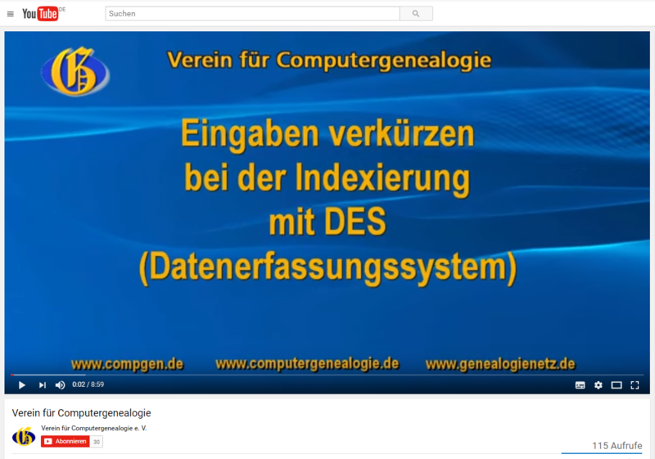Skip to the next video
This screenshot has height=459, width=655.
point(42,385)
